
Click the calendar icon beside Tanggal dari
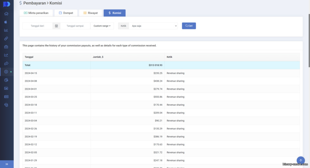click(x=56, y=26)
